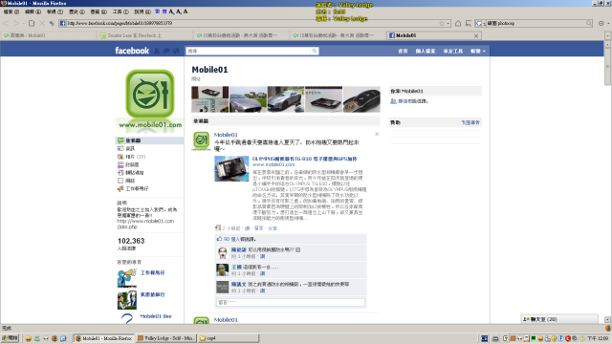This screenshot has width=612, height=344.
Task: Click in the Firefox address bar URL
Action: 250,23
